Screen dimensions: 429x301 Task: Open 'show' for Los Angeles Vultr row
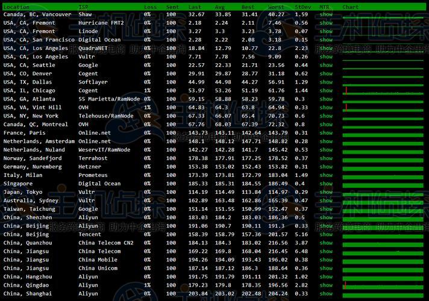tap(326, 57)
